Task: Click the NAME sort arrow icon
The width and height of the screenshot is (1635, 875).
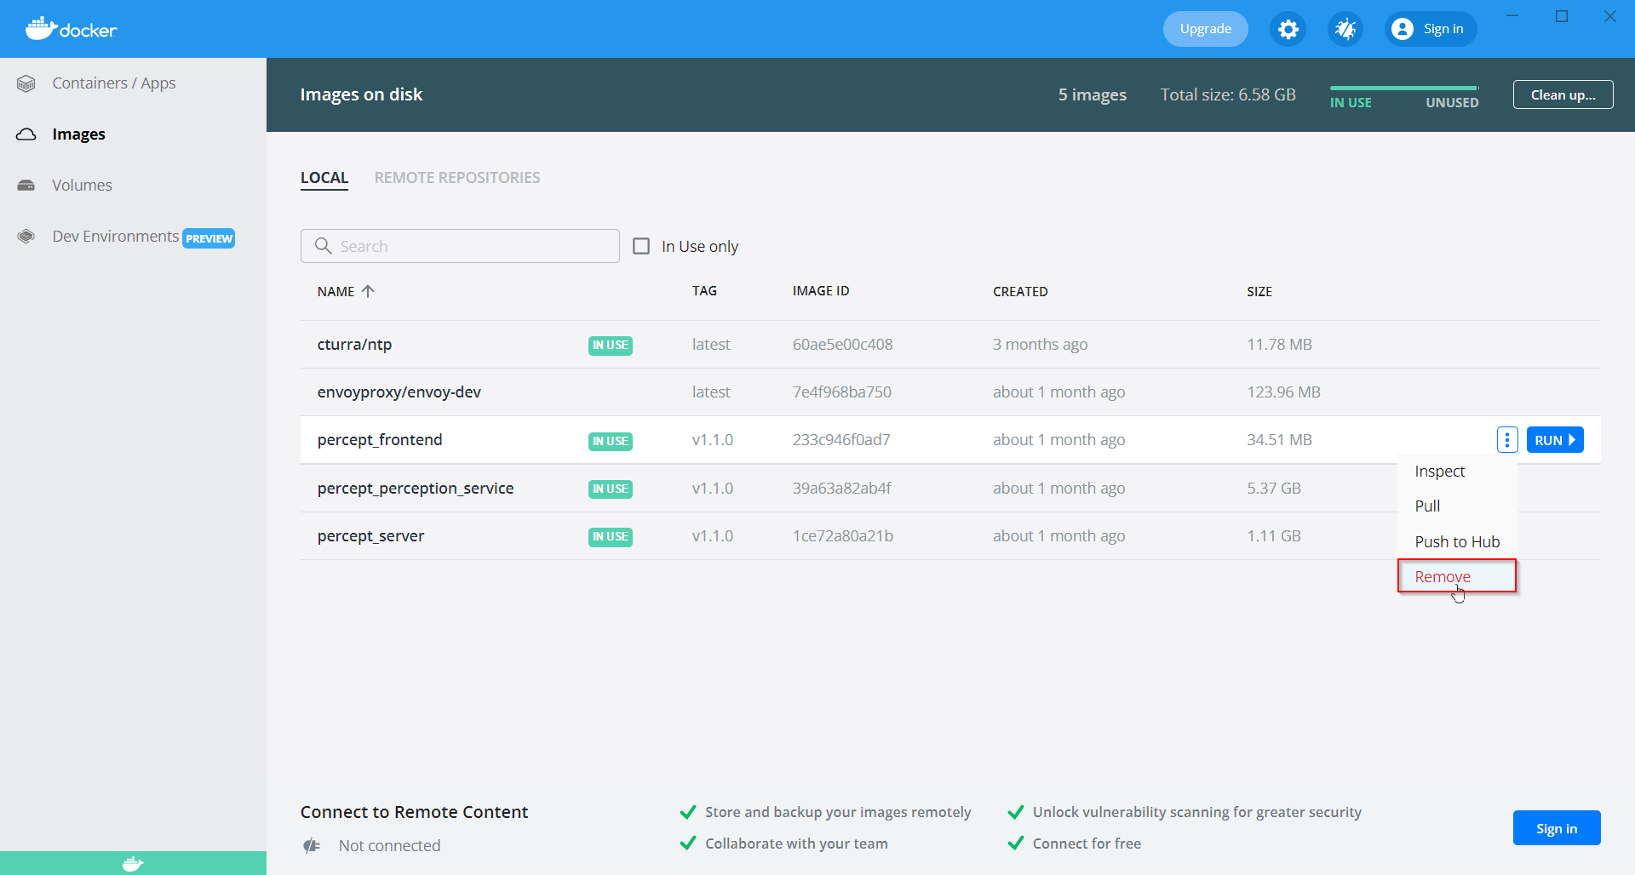Action: pos(368,291)
